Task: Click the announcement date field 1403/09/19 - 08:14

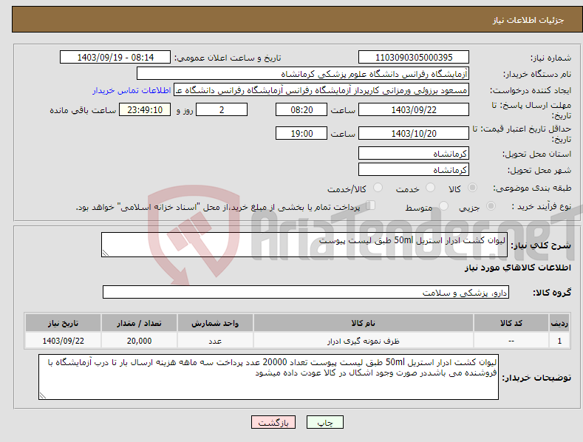Action: point(115,58)
